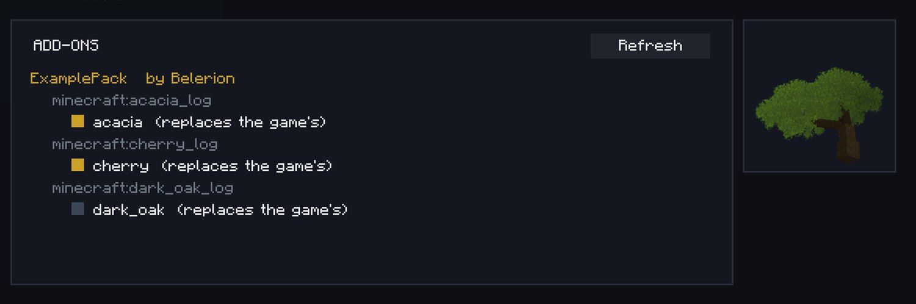Click the author label by Belerion
Screen dimensions: 916x304
coord(190,78)
